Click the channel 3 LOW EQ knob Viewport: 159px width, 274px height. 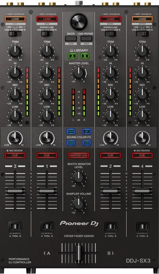(x=15, y=117)
